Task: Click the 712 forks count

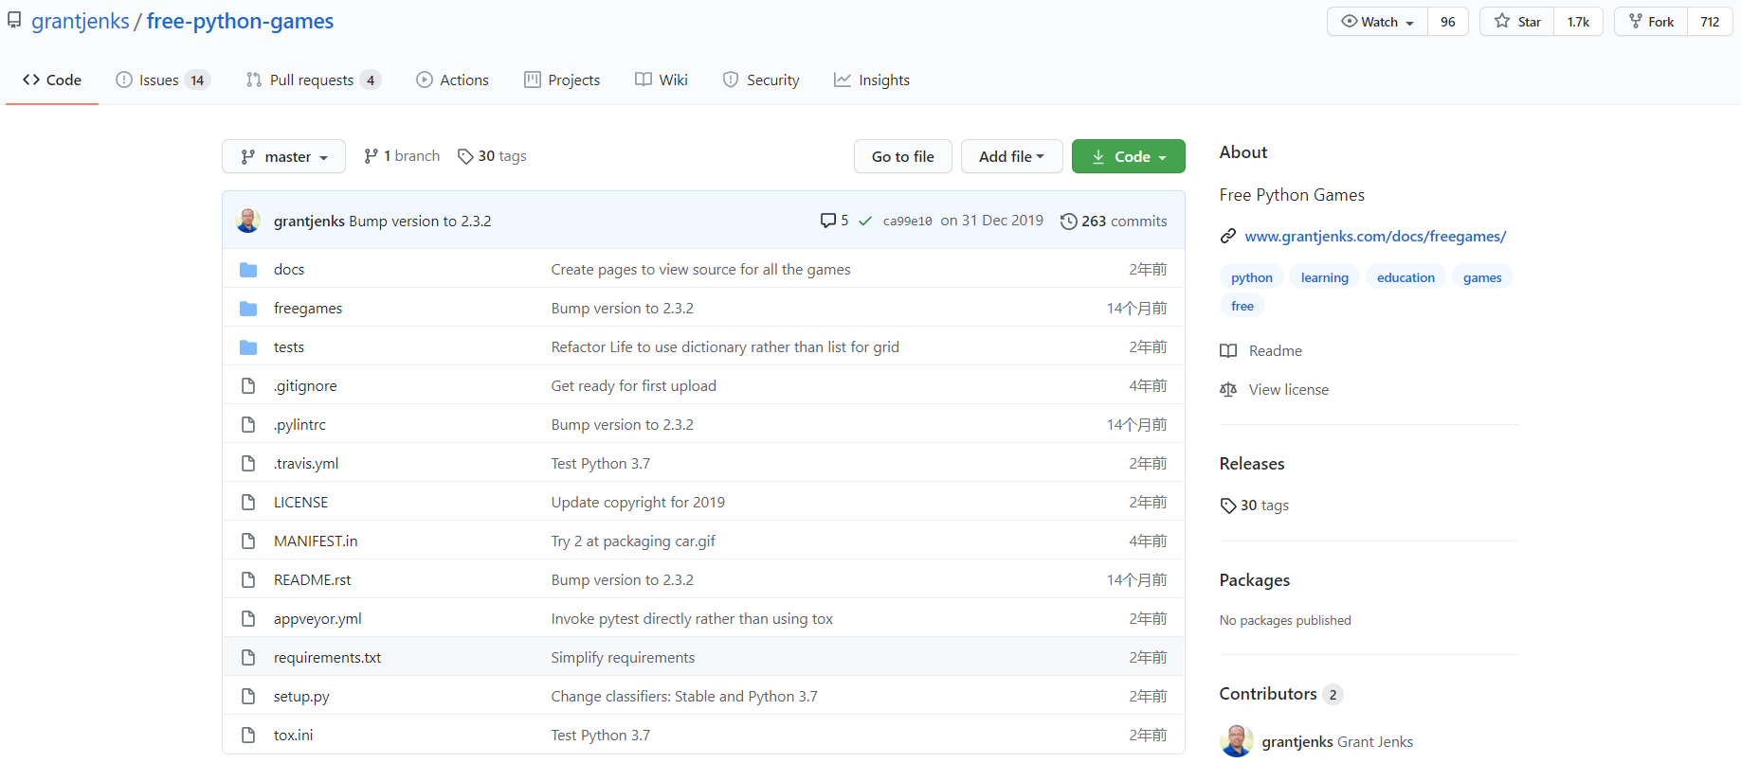Action: 1710,22
